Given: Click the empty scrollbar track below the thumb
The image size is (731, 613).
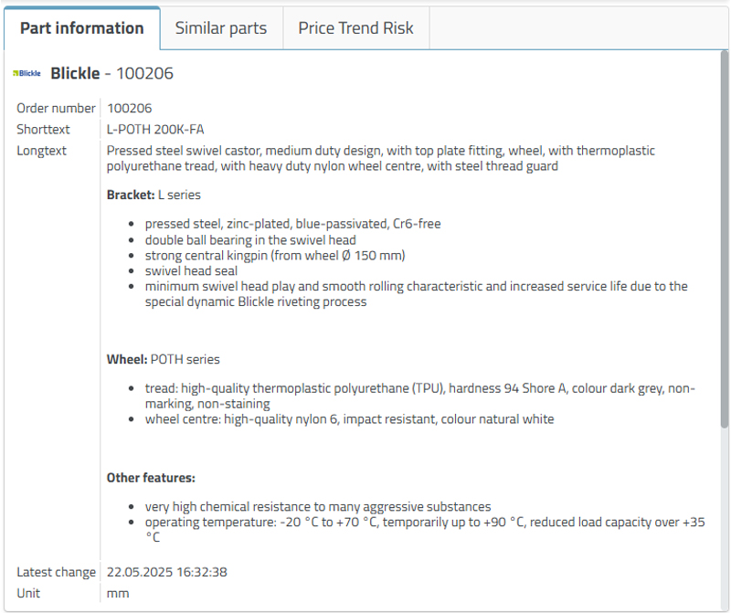Looking at the screenshot, I should click(724, 512).
